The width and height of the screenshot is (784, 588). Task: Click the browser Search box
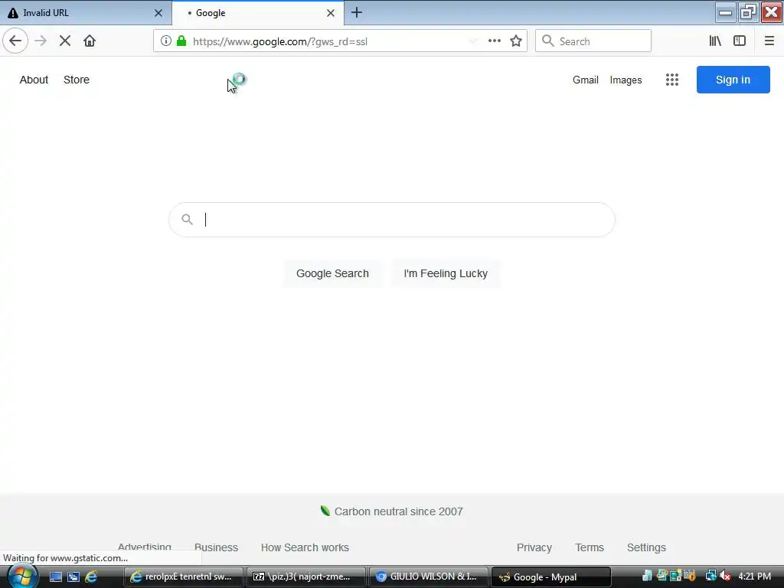tap(593, 41)
